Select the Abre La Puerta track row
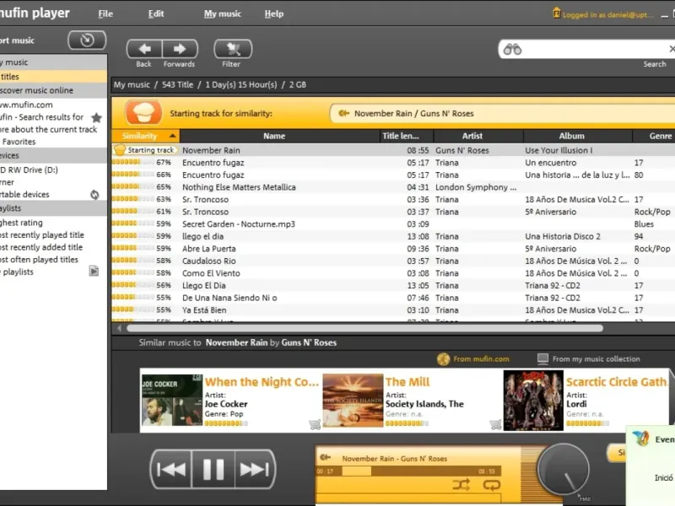This screenshot has height=506, width=675. [393, 249]
